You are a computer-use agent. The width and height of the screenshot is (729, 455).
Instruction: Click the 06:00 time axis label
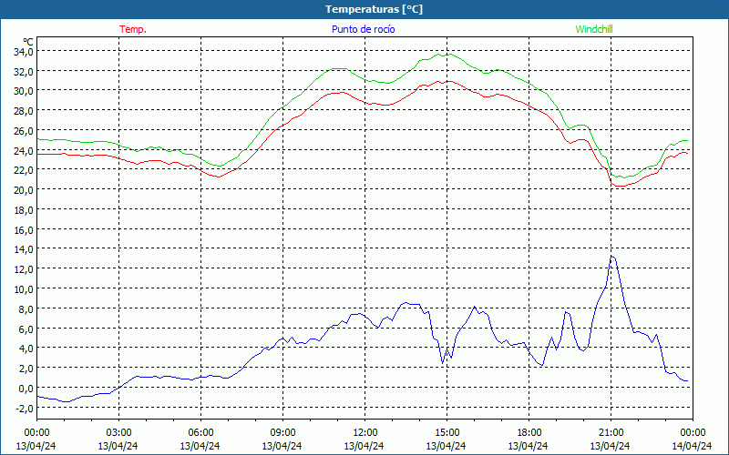click(x=200, y=433)
